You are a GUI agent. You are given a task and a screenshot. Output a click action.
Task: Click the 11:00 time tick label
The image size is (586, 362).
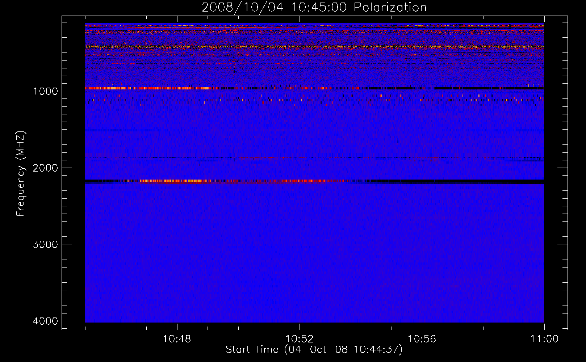pyautogui.click(x=544, y=339)
